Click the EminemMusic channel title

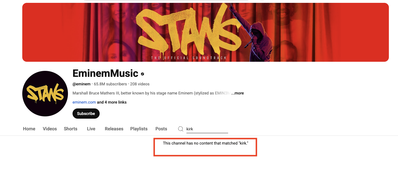(105, 73)
